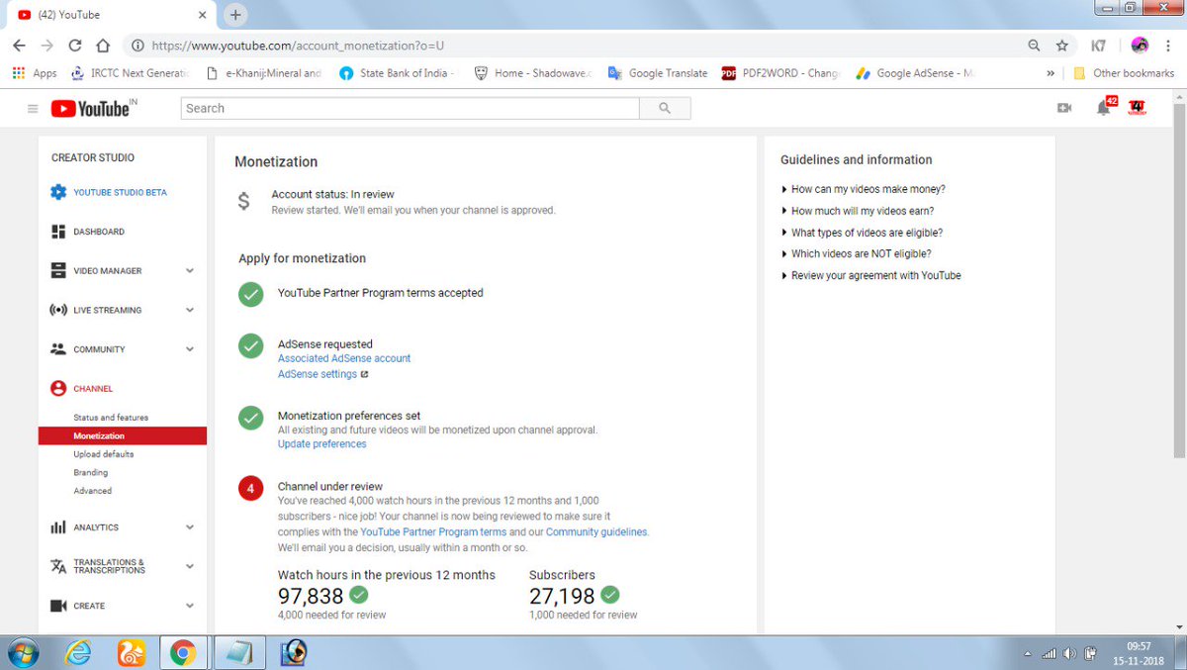Click the Windows Start button
Image resolution: width=1187 pixels, height=670 pixels.
22,653
